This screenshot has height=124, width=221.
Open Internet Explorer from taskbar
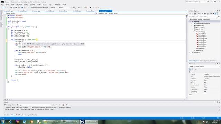coord(10,122)
